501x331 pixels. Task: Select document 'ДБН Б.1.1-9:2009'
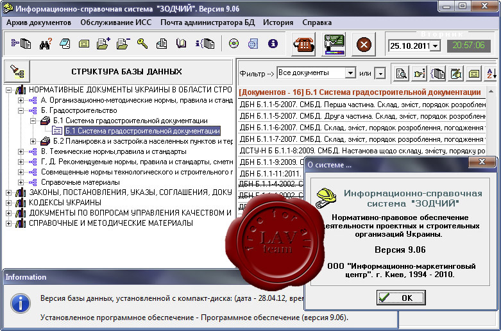(271, 162)
